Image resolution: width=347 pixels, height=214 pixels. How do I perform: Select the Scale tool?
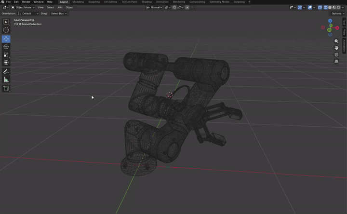tap(6, 54)
